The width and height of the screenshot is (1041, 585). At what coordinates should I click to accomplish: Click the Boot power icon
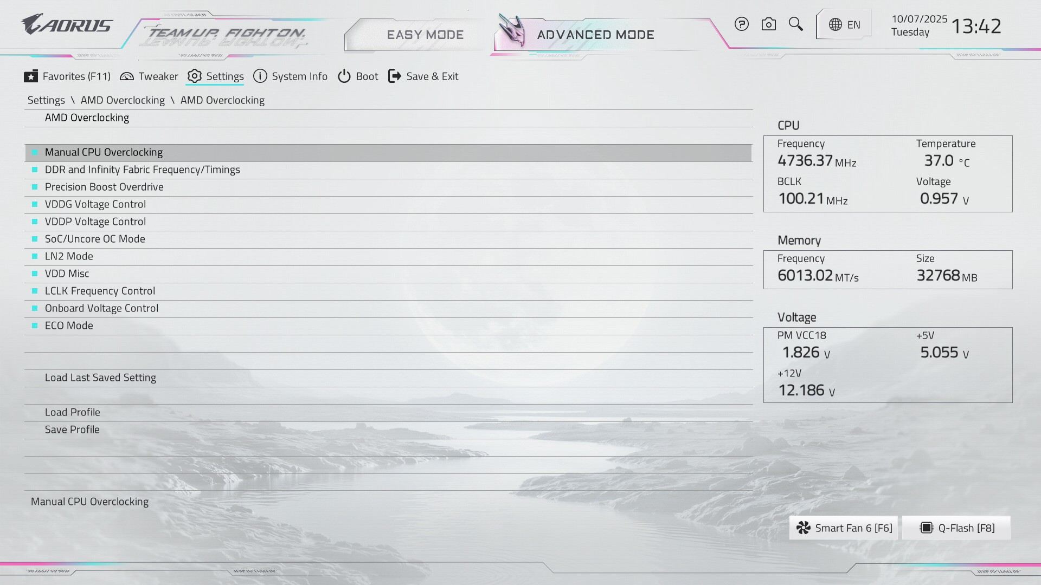344,76
